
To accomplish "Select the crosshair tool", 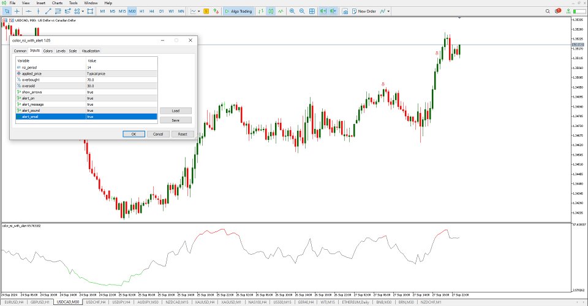I will click(17, 11).
